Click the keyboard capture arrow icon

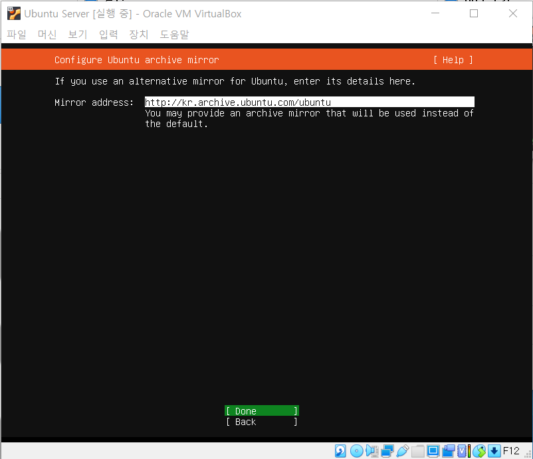point(494,451)
